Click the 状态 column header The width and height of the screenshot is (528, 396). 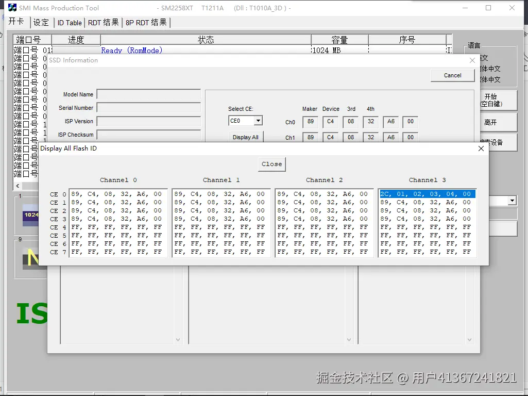[206, 40]
